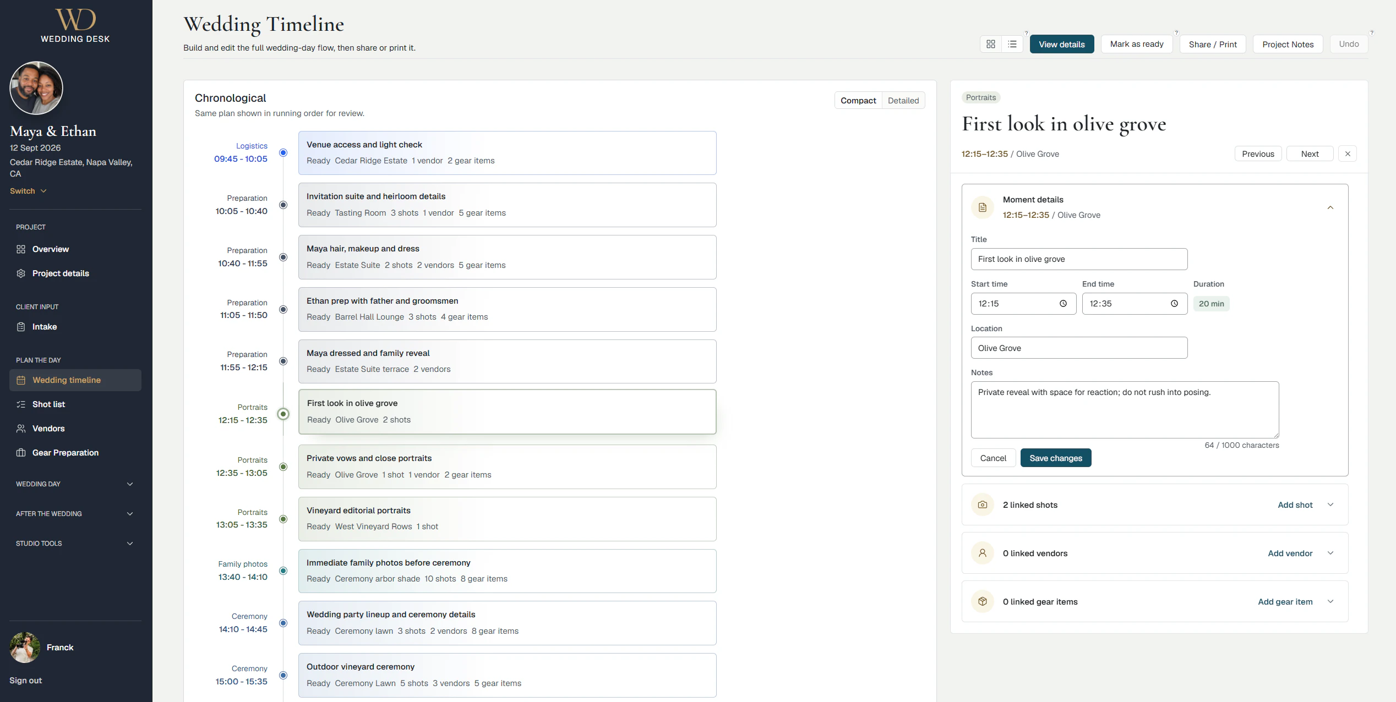Expand the 2 linked shots section
The width and height of the screenshot is (1396, 702).
(1330, 504)
